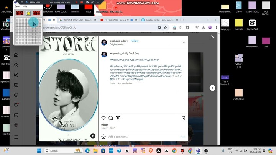Open the Chrome extensions puzzle icon
The height and width of the screenshot is (155, 276).
pyautogui.click(x=187, y=28)
